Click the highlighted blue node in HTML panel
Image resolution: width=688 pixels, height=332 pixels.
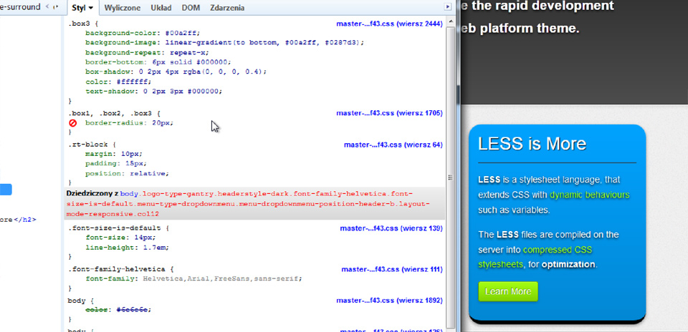[x=6, y=190]
